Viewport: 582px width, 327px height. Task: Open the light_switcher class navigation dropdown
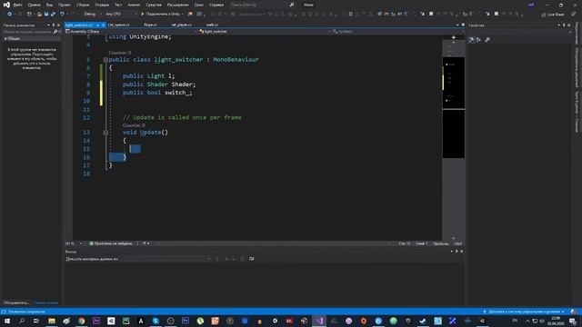tap(265, 32)
